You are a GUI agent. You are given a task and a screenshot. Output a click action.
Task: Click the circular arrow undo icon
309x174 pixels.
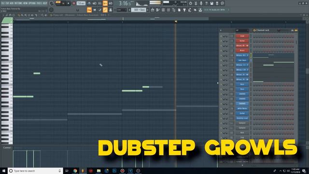coord(190,3)
